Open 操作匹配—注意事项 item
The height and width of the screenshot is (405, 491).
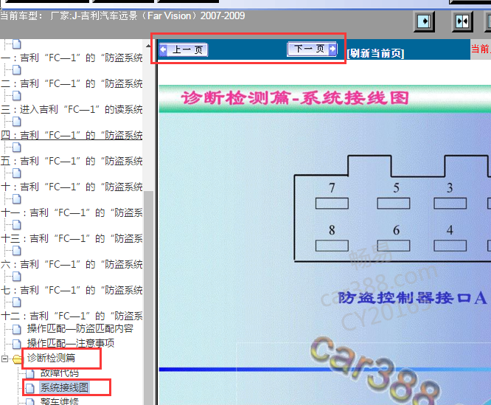pos(71,343)
